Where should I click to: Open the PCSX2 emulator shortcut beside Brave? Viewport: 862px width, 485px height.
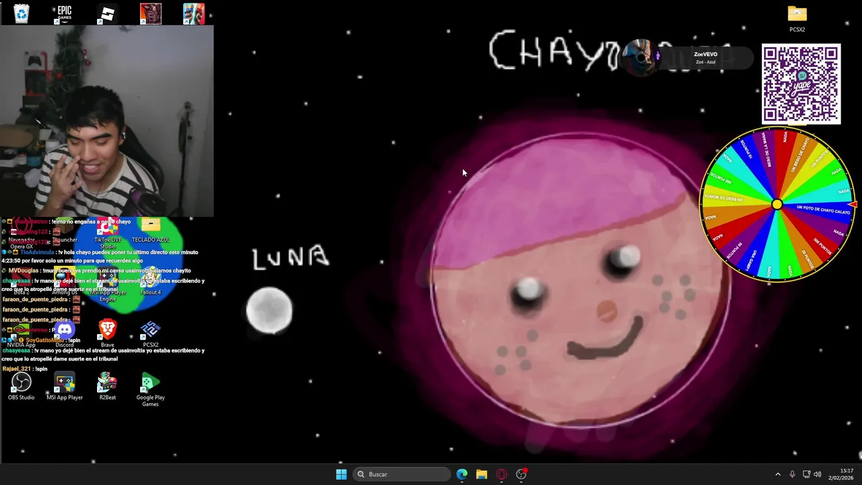[151, 334]
